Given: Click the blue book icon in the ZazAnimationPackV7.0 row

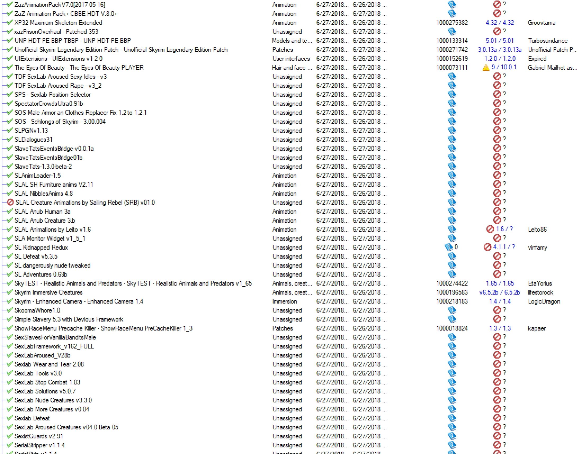Looking at the screenshot, I should tap(452, 4).
